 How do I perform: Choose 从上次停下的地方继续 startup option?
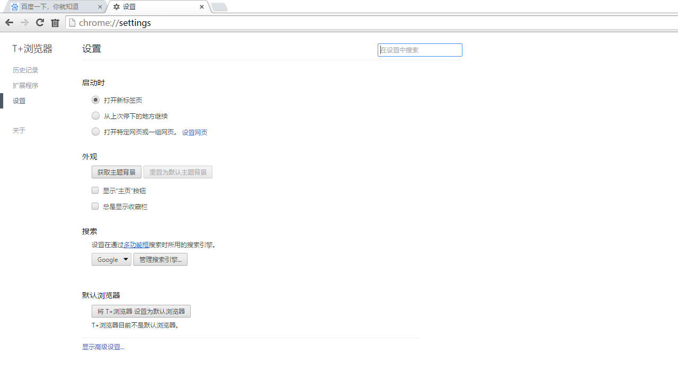(x=95, y=116)
